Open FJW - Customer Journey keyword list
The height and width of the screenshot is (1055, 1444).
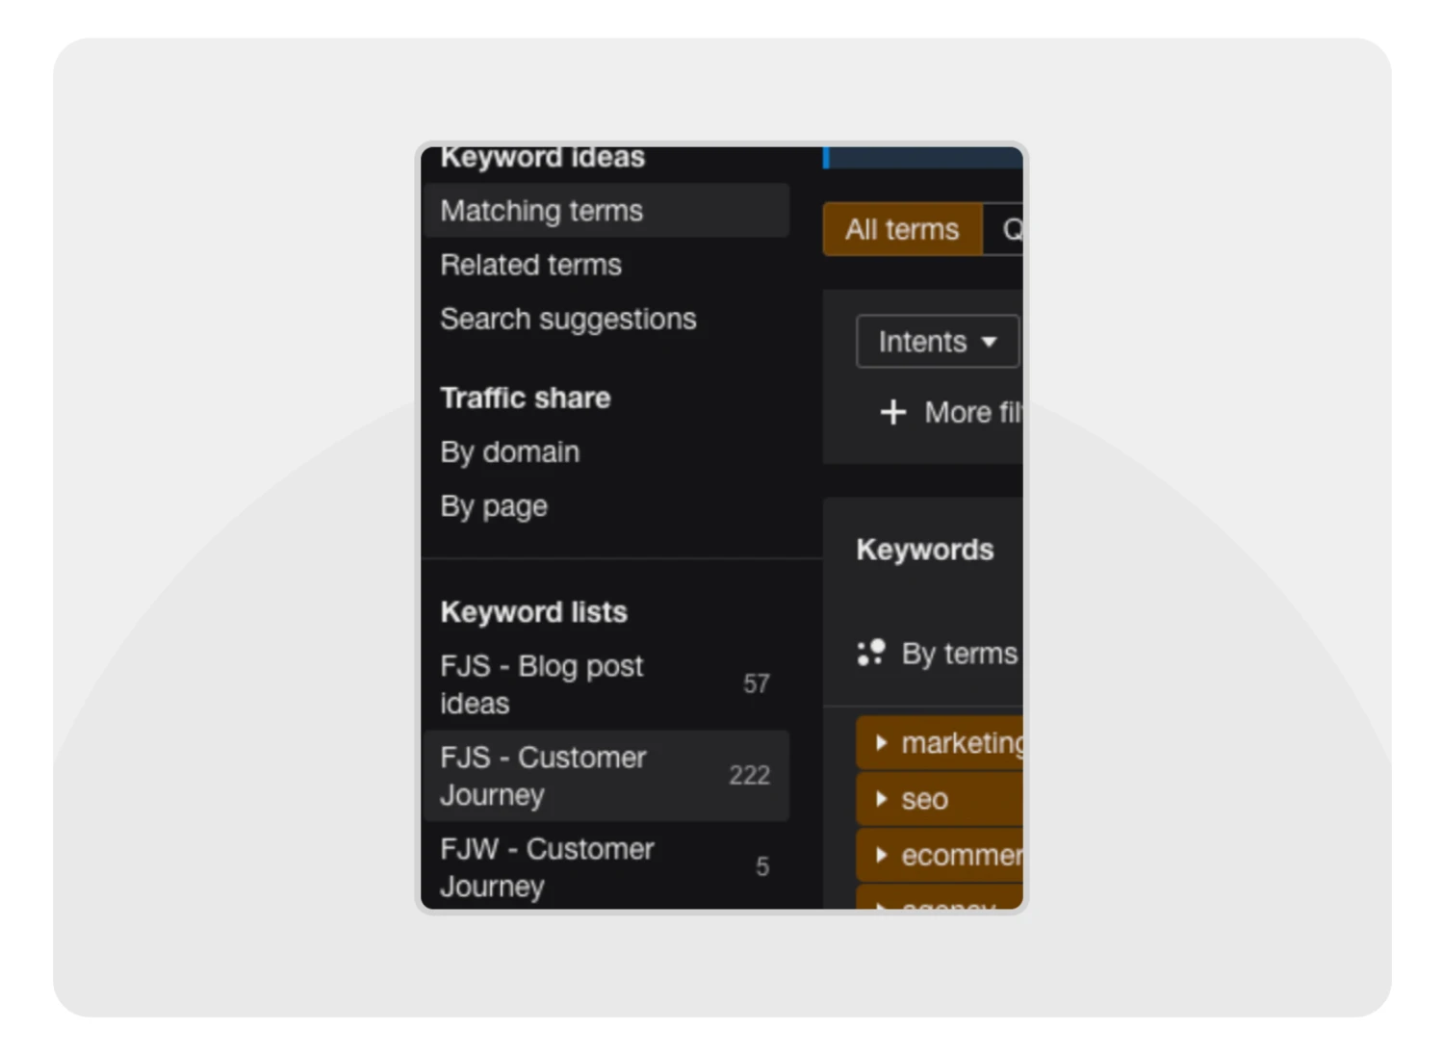point(547,866)
